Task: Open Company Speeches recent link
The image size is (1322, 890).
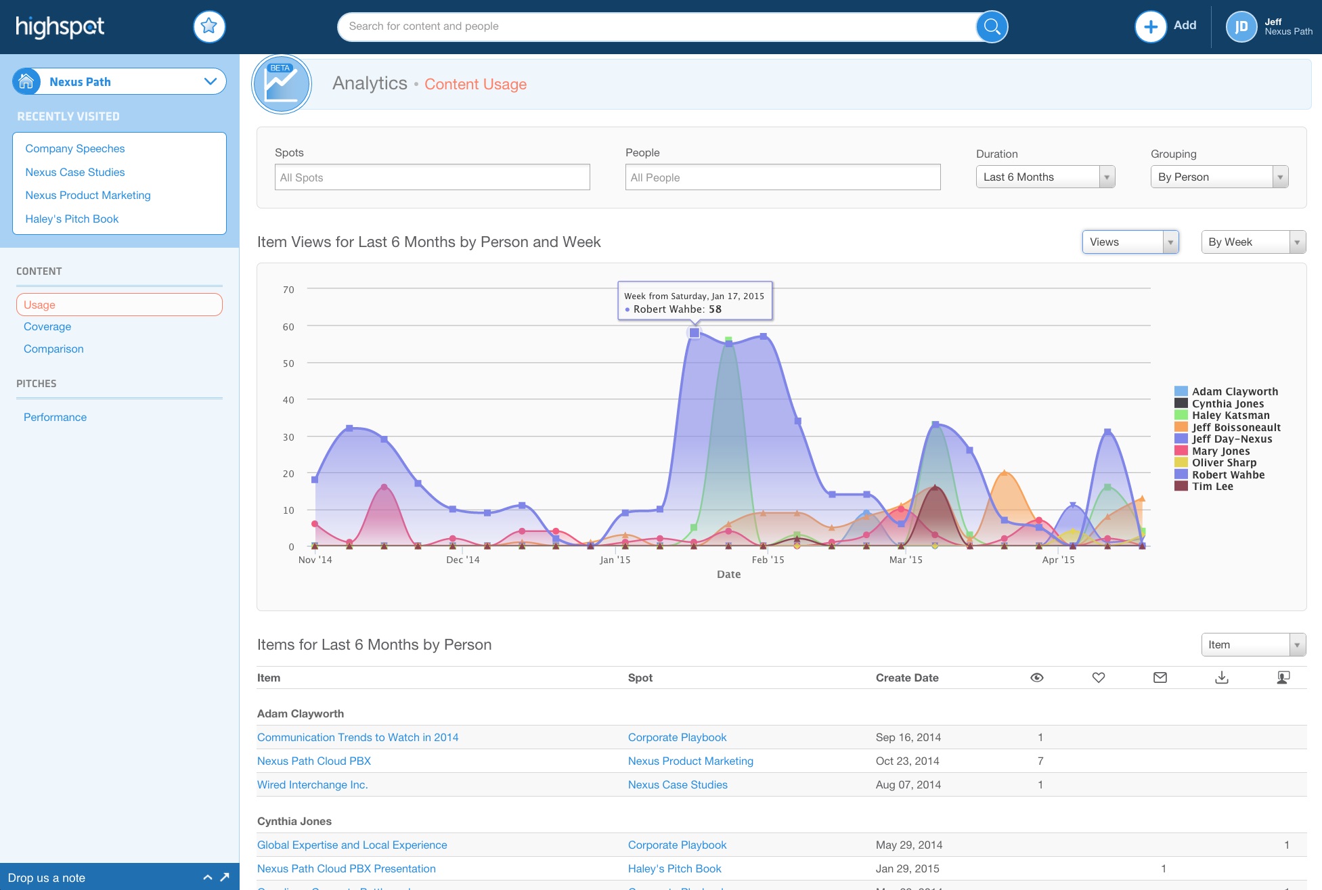Action: coord(75,148)
